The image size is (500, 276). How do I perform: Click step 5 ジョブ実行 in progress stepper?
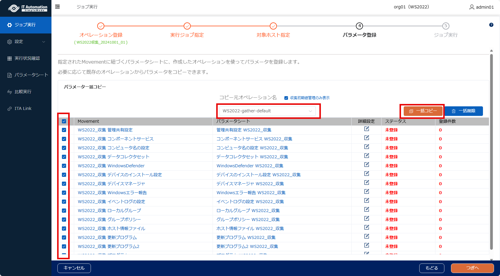pyautogui.click(x=446, y=26)
